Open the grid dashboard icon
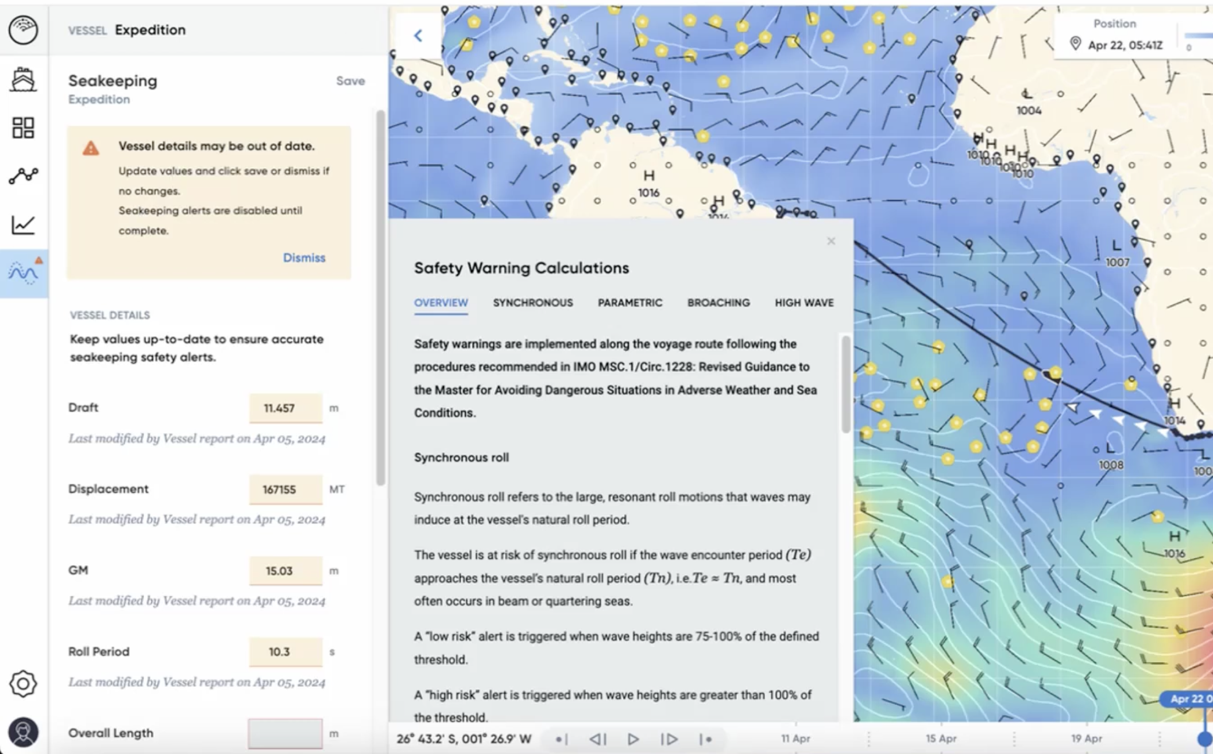The width and height of the screenshot is (1213, 754). coord(23,127)
